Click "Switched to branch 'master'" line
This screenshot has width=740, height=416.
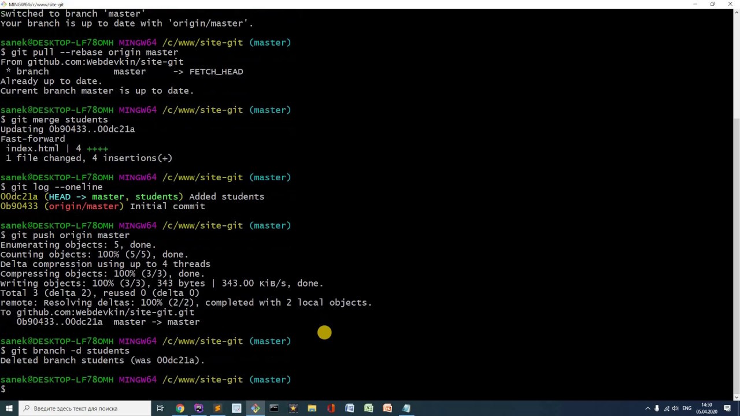point(73,13)
